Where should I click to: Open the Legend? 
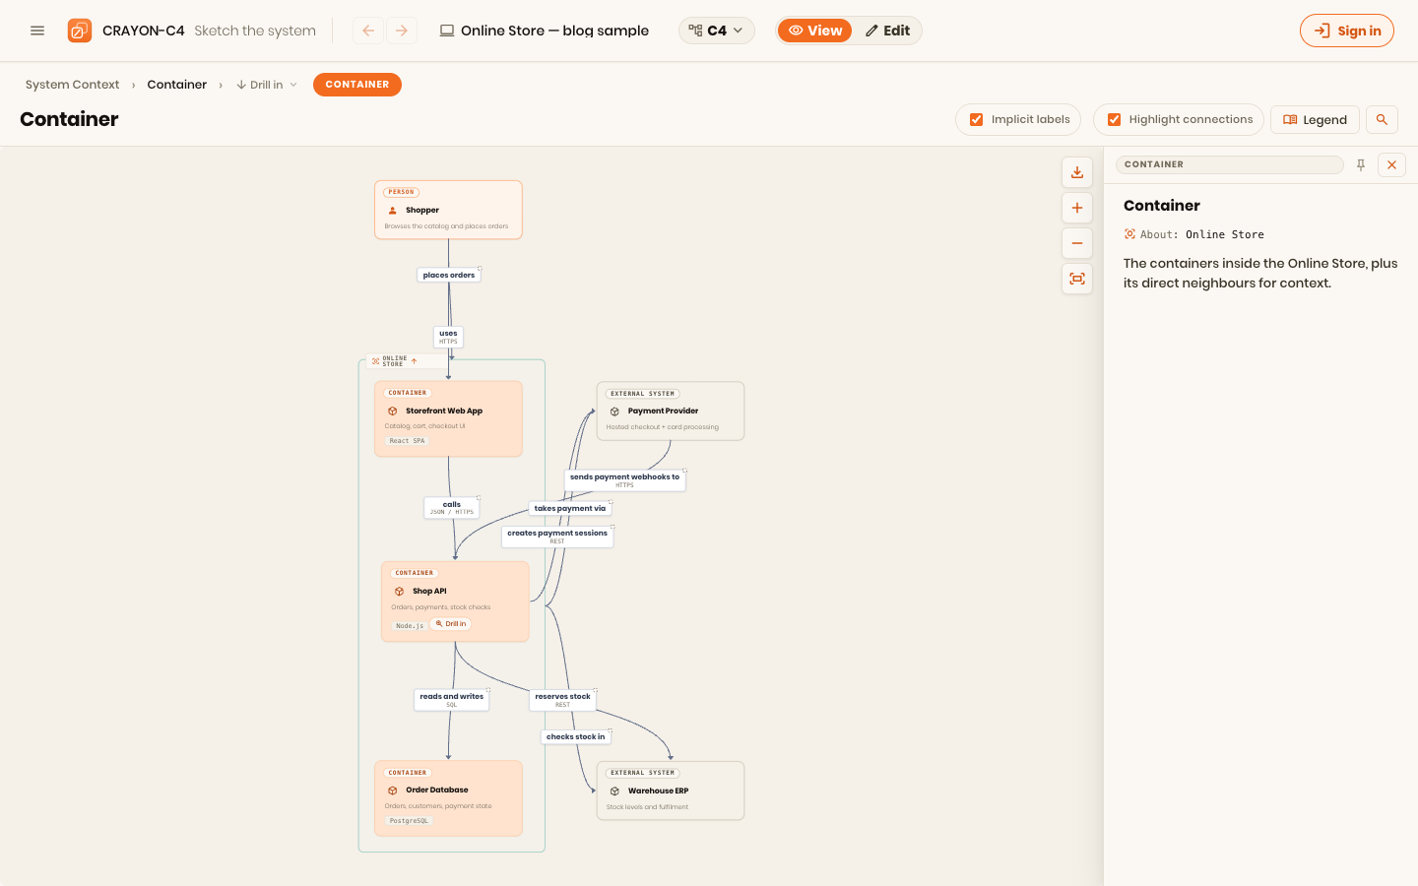1315,120
